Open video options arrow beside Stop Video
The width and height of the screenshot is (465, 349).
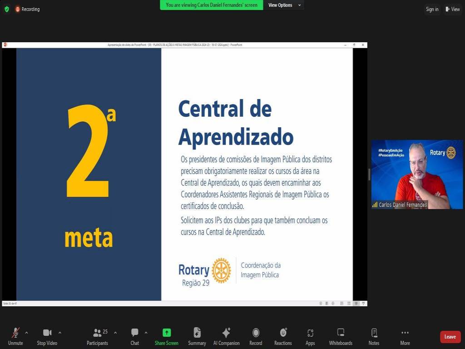point(60,333)
